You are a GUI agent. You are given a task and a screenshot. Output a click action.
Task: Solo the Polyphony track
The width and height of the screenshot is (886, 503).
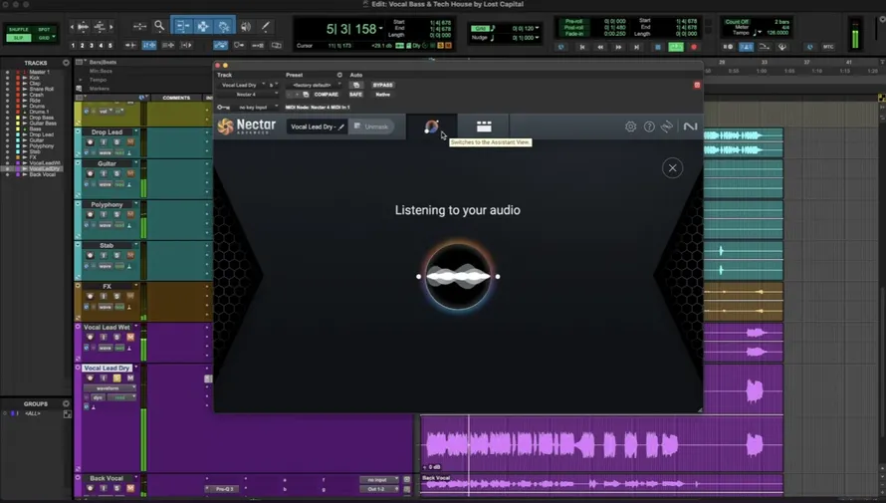click(x=116, y=214)
